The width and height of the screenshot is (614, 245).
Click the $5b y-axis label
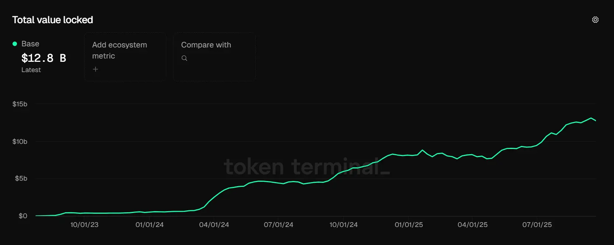[x=21, y=178]
